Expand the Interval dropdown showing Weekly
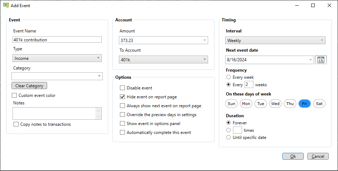The height and width of the screenshot is (171, 338). [275, 40]
